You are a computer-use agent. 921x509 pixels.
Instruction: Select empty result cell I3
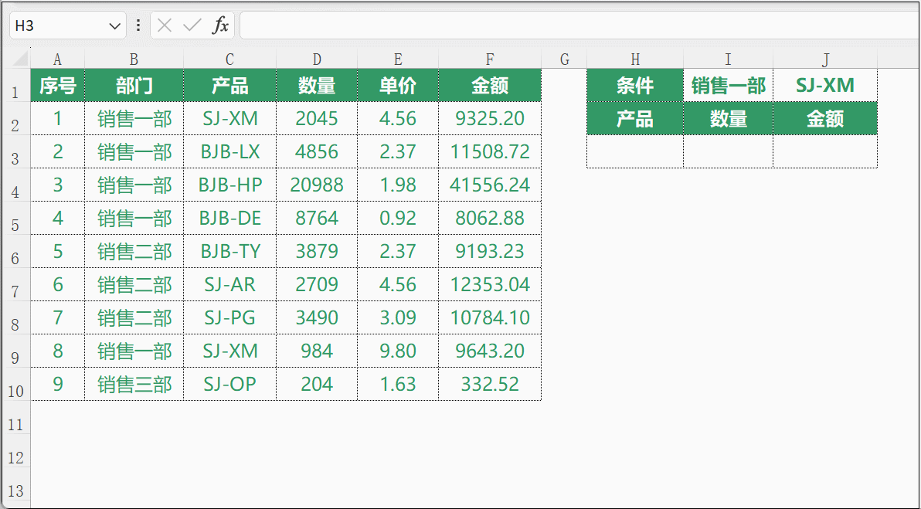(728, 152)
